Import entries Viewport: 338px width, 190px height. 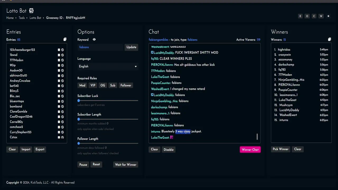point(26,149)
